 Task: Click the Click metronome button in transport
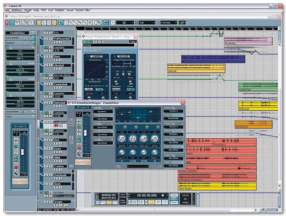(174, 195)
